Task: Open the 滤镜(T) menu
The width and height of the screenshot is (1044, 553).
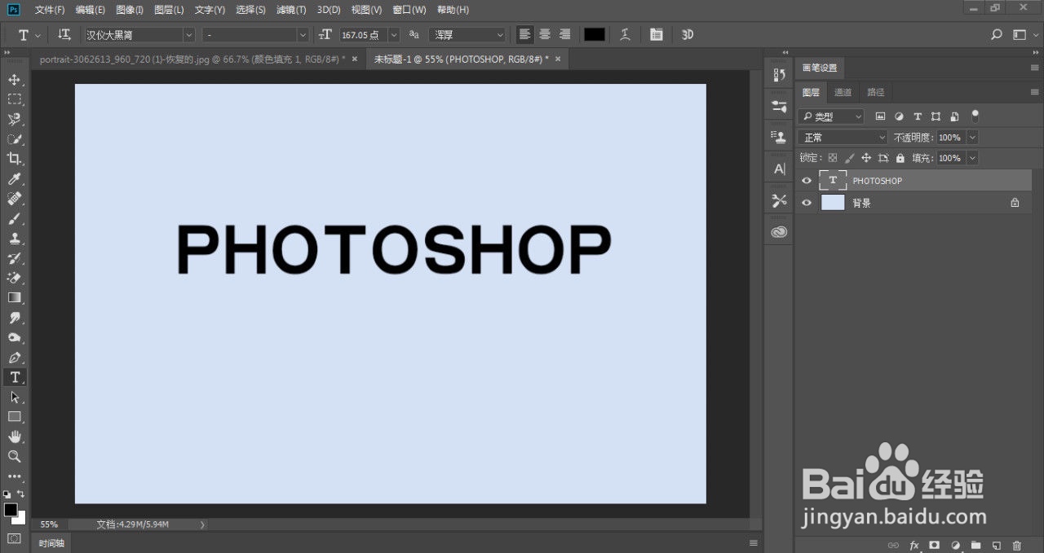Action: (291, 10)
